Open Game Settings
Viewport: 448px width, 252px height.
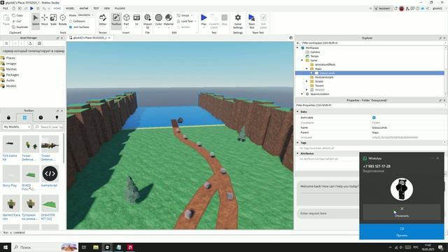[x=238, y=21]
